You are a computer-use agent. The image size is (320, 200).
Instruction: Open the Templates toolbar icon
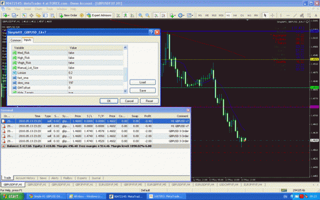pyautogui.click(x=189, y=15)
